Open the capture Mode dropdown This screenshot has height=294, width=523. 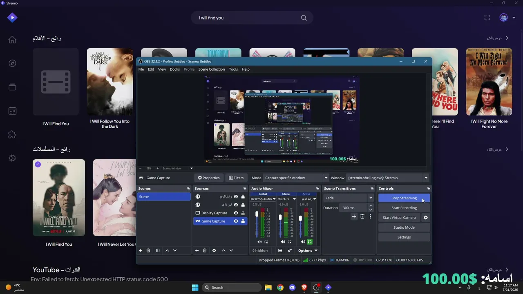(x=296, y=178)
